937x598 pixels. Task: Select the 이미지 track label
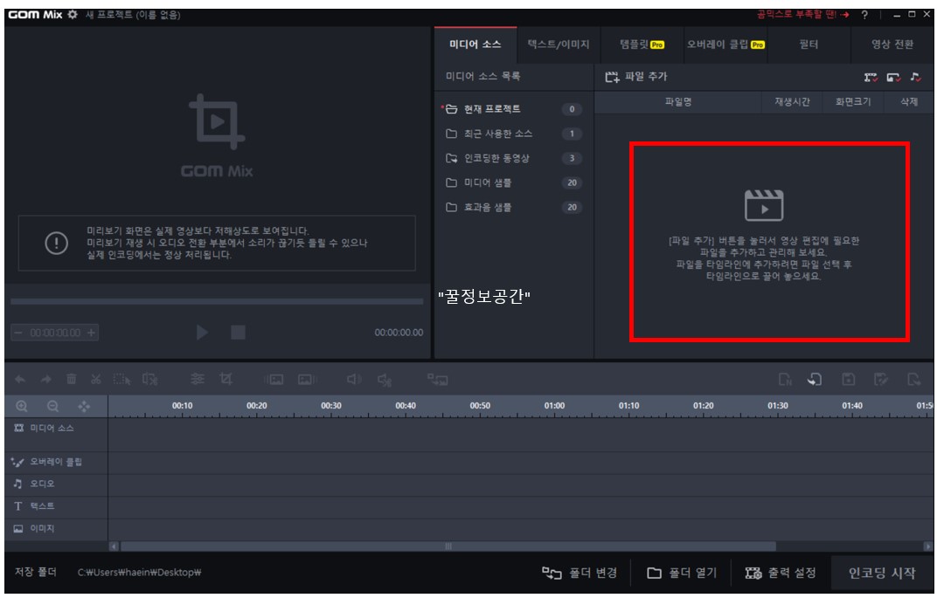coord(42,529)
